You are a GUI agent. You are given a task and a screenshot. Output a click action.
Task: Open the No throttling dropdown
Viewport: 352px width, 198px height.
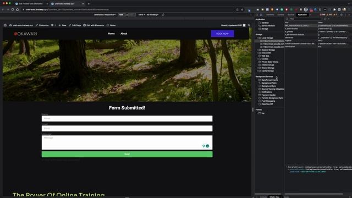pos(152,15)
